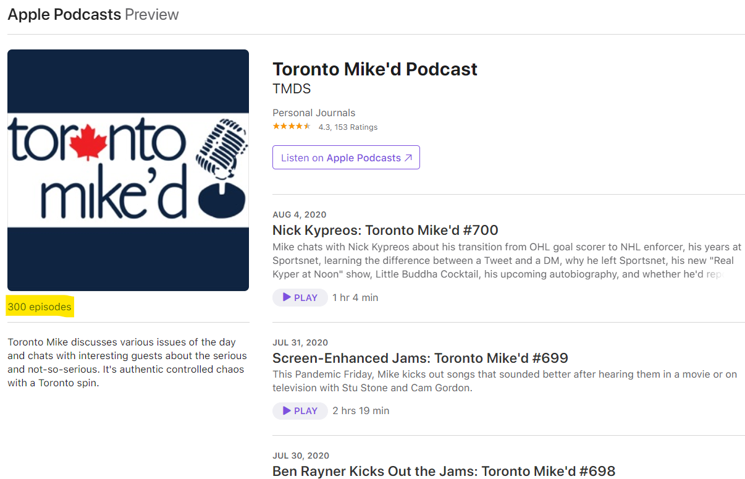Play the Nick Kypreos episode #700
The image size is (745, 479).
300,297
